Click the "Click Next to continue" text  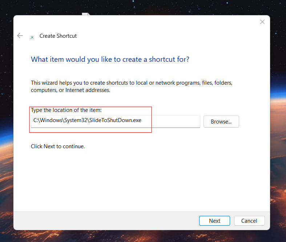tap(58, 146)
